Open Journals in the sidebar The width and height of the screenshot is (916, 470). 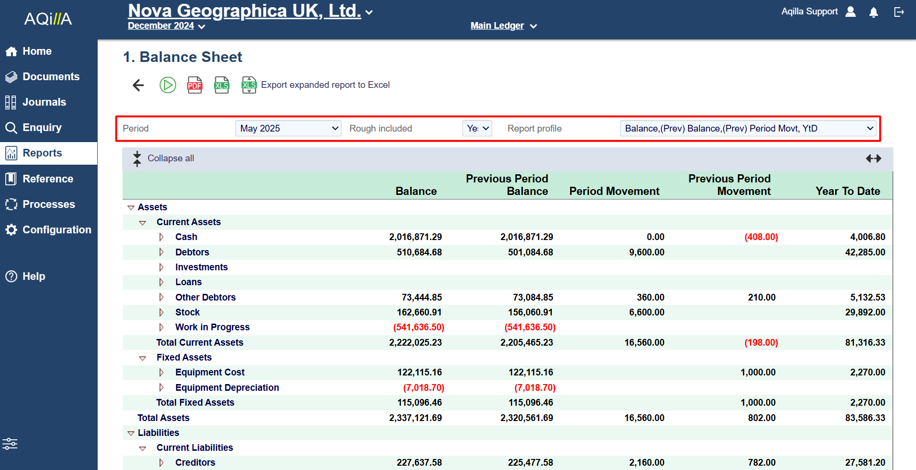pos(44,102)
